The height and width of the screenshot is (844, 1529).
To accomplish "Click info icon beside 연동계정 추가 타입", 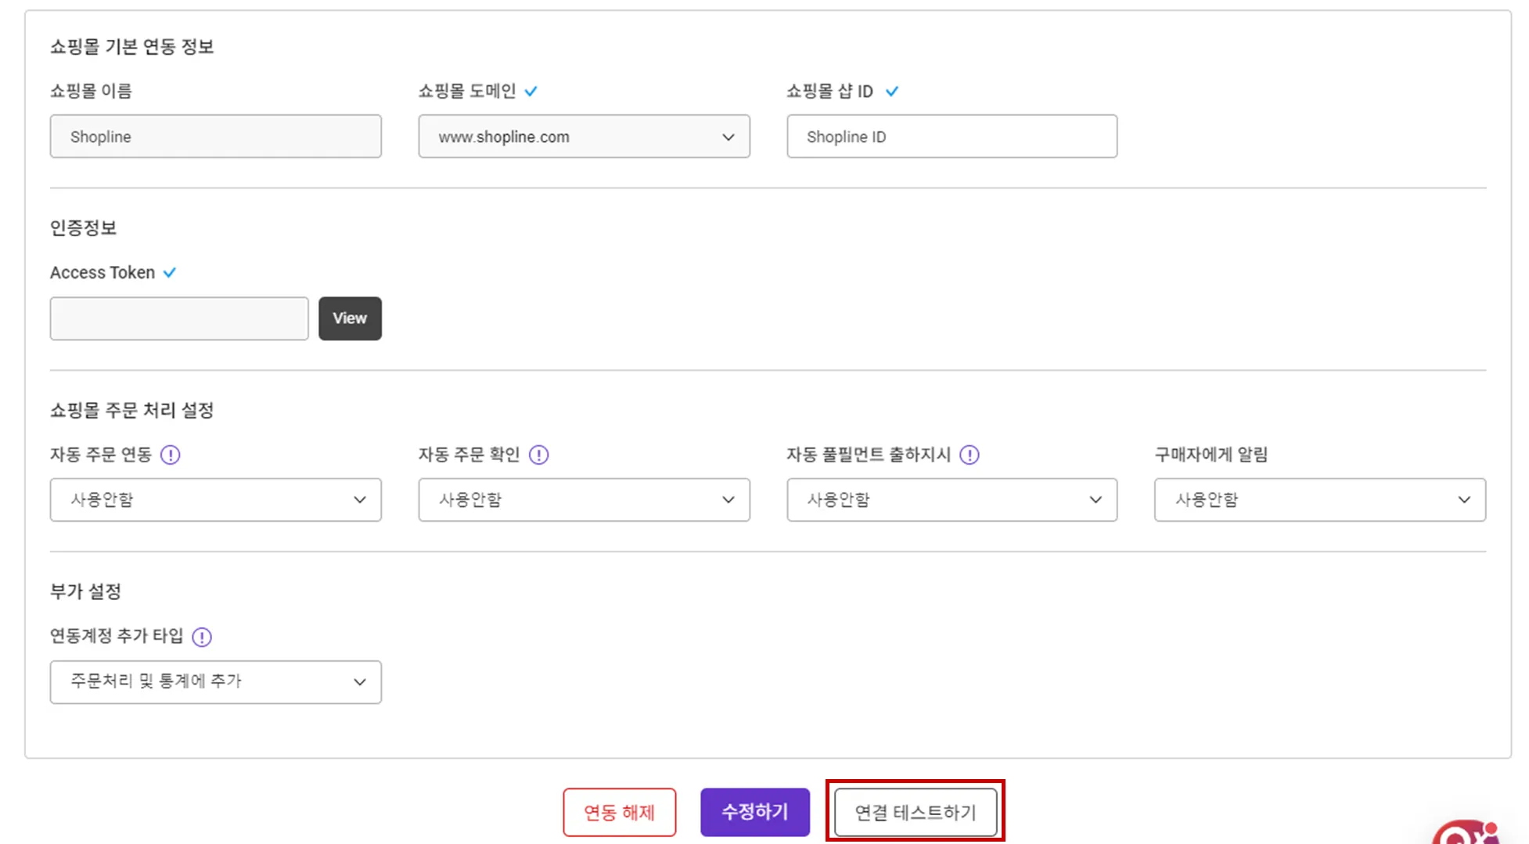I will pyautogui.click(x=202, y=637).
